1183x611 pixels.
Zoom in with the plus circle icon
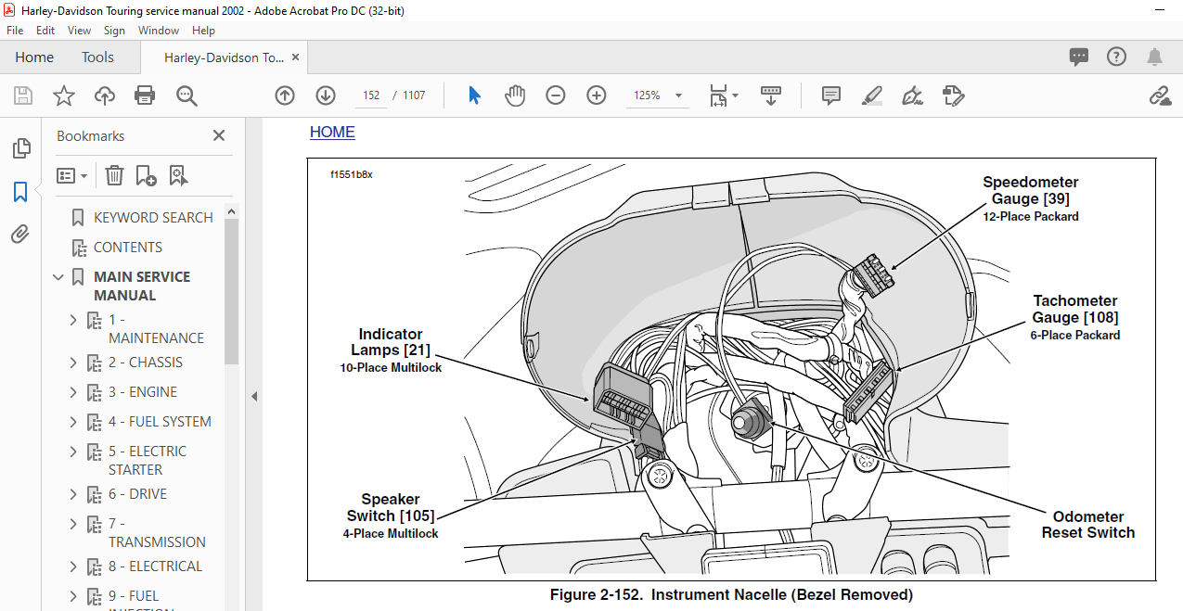coord(597,95)
